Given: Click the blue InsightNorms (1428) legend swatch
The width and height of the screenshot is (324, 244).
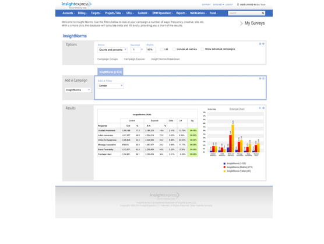Looking at the screenshot, I should pos(224,163).
